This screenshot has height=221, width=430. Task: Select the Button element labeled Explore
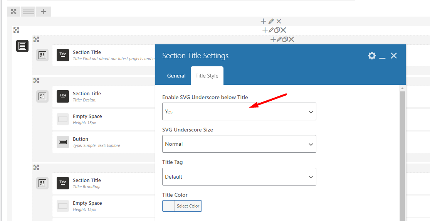pyautogui.click(x=104, y=142)
